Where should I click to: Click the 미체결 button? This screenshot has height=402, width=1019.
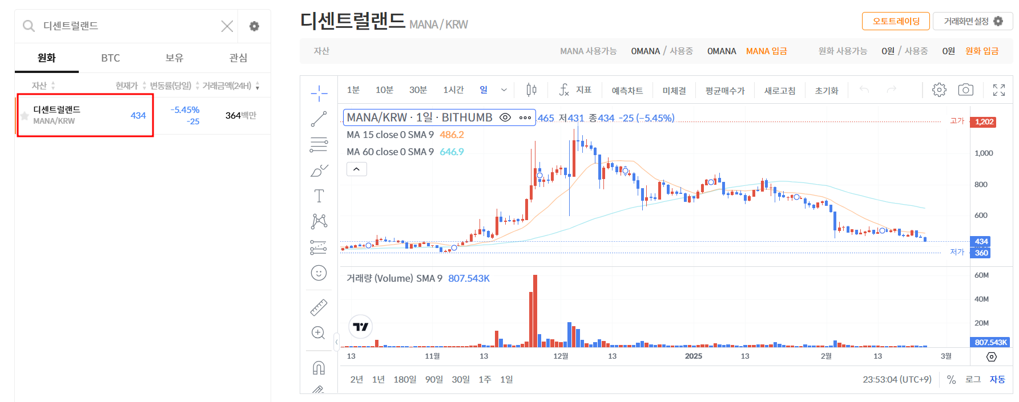click(674, 91)
